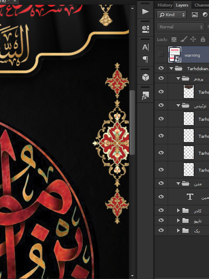The width and height of the screenshot is (209, 279).
Task: Open the Character panel icon
Action: 145,47
